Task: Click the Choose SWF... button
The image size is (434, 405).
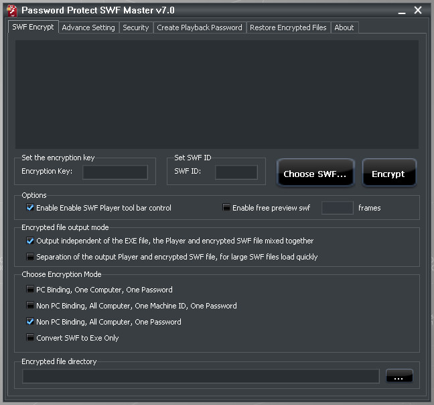Action: click(315, 172)
